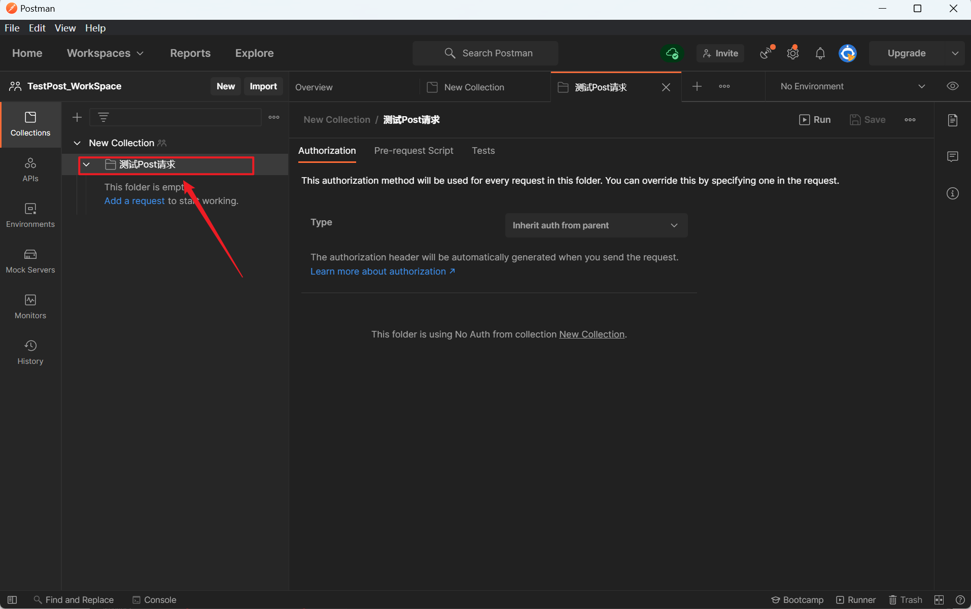This screenshot has width=971, height=609.
Task: Switch to the Tests tab
Action: [483, 151]
